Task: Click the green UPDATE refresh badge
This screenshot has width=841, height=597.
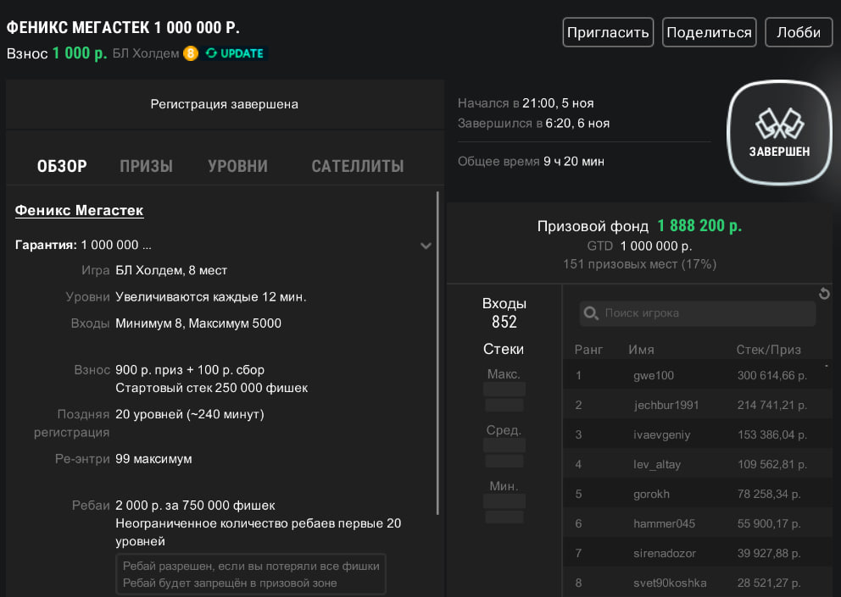Action: pos(235,53)
